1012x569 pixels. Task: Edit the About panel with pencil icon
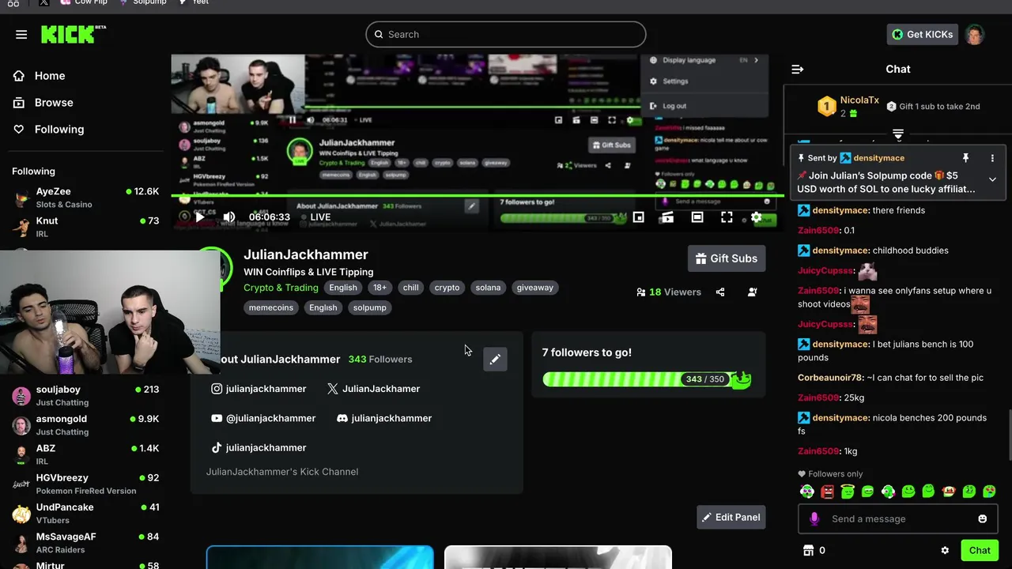[495, 360]
